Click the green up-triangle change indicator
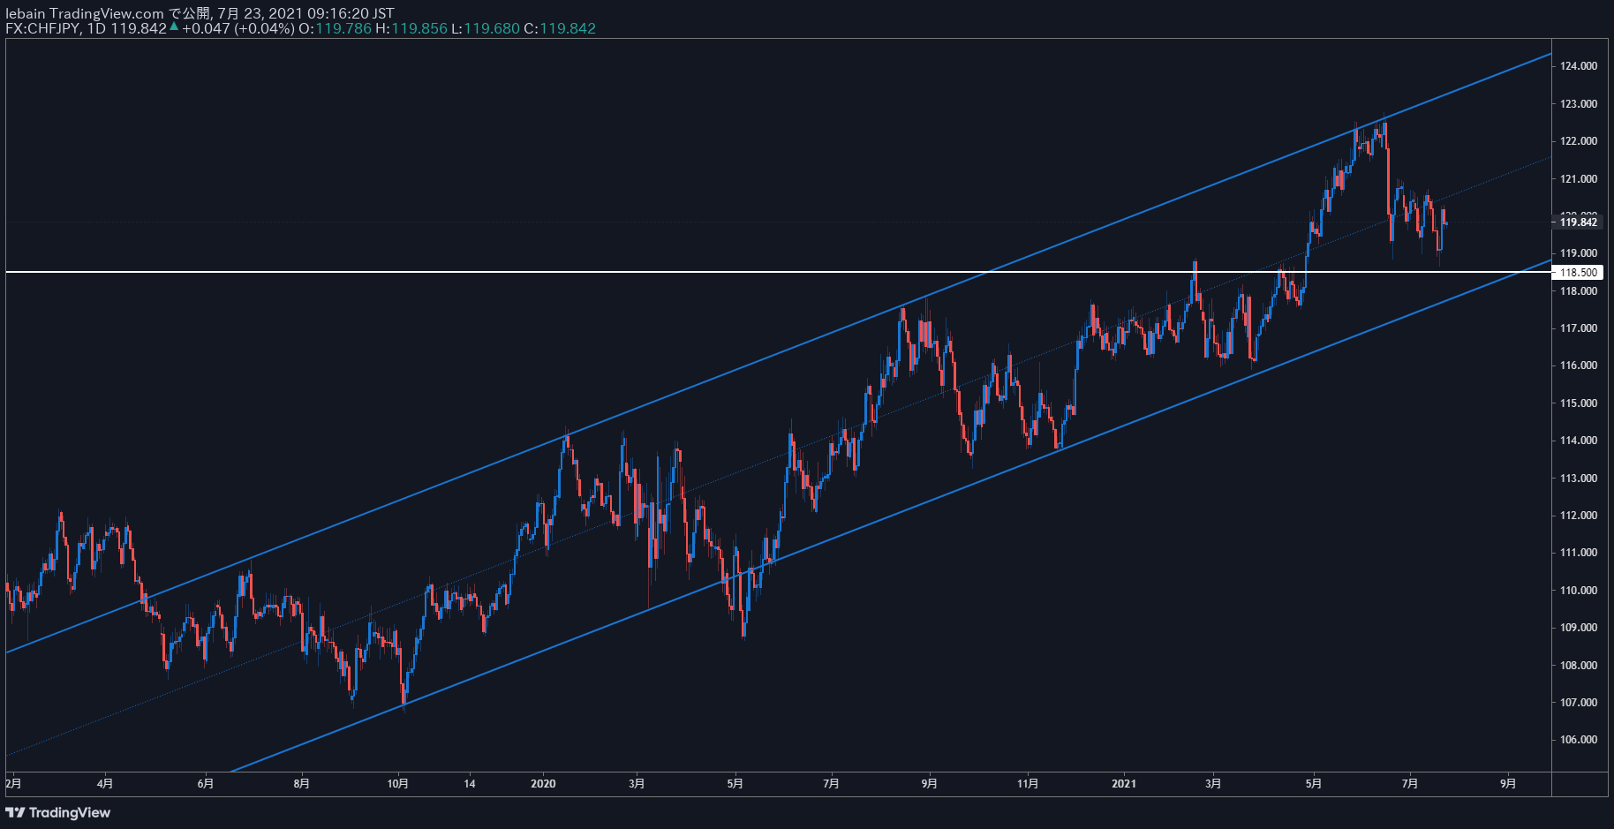1614x829 pixels. [x=174, y=27]
